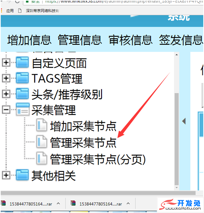
Task: Open the 增加信息 menu item
Action: 29,40
